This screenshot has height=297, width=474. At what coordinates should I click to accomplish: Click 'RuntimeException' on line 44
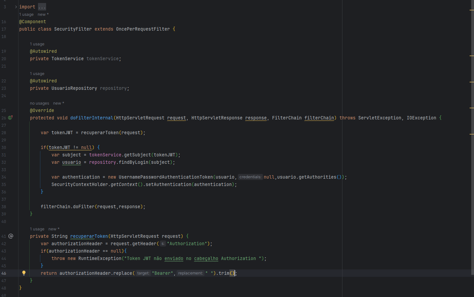pos(100,258)
